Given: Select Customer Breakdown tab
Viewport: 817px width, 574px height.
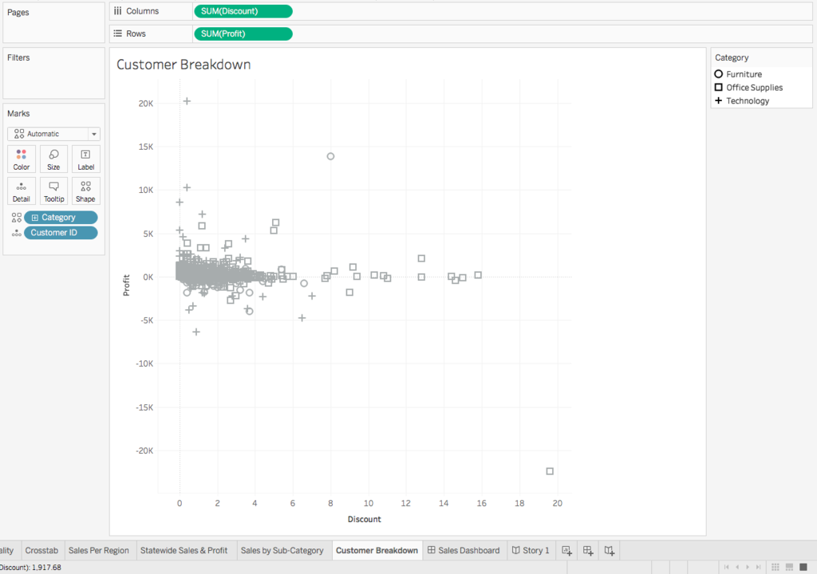Looking at the screenshot, I should click(377, 551).
